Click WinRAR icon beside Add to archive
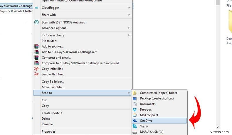232x135 pixels. tap(36, 46)
